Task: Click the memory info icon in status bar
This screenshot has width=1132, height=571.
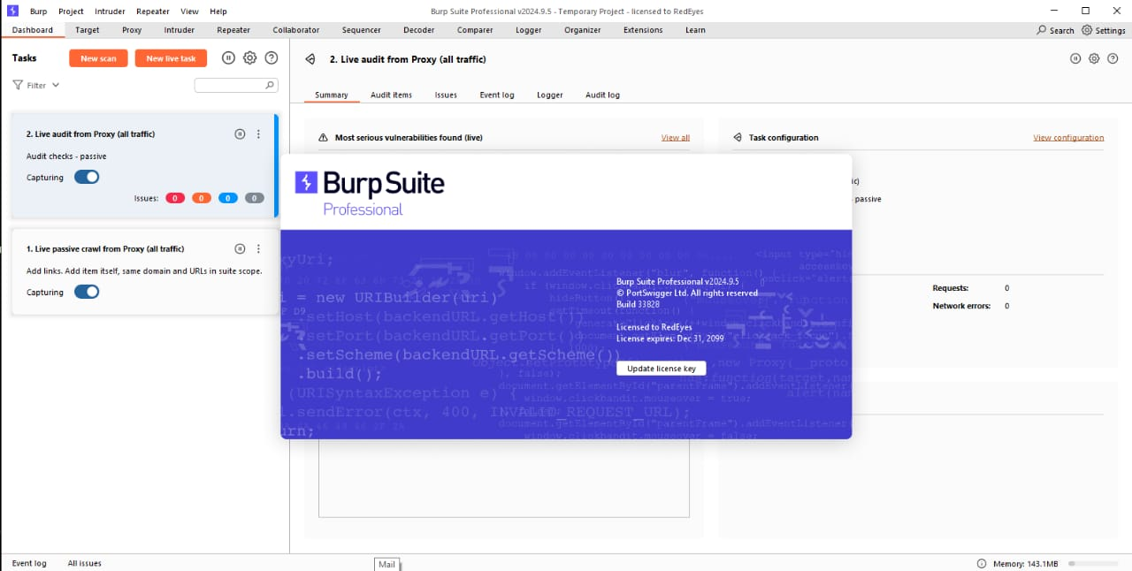Action: pyautogui.click(x=982, y=563)
